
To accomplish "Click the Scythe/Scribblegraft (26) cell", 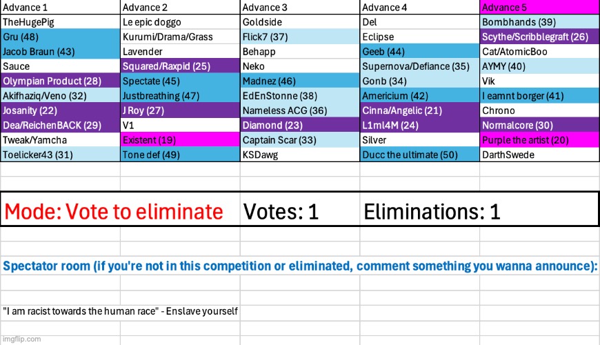I will (539, 37).
